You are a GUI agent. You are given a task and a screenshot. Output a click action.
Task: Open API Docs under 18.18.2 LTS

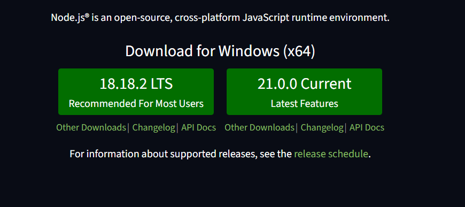click(199, 128)
